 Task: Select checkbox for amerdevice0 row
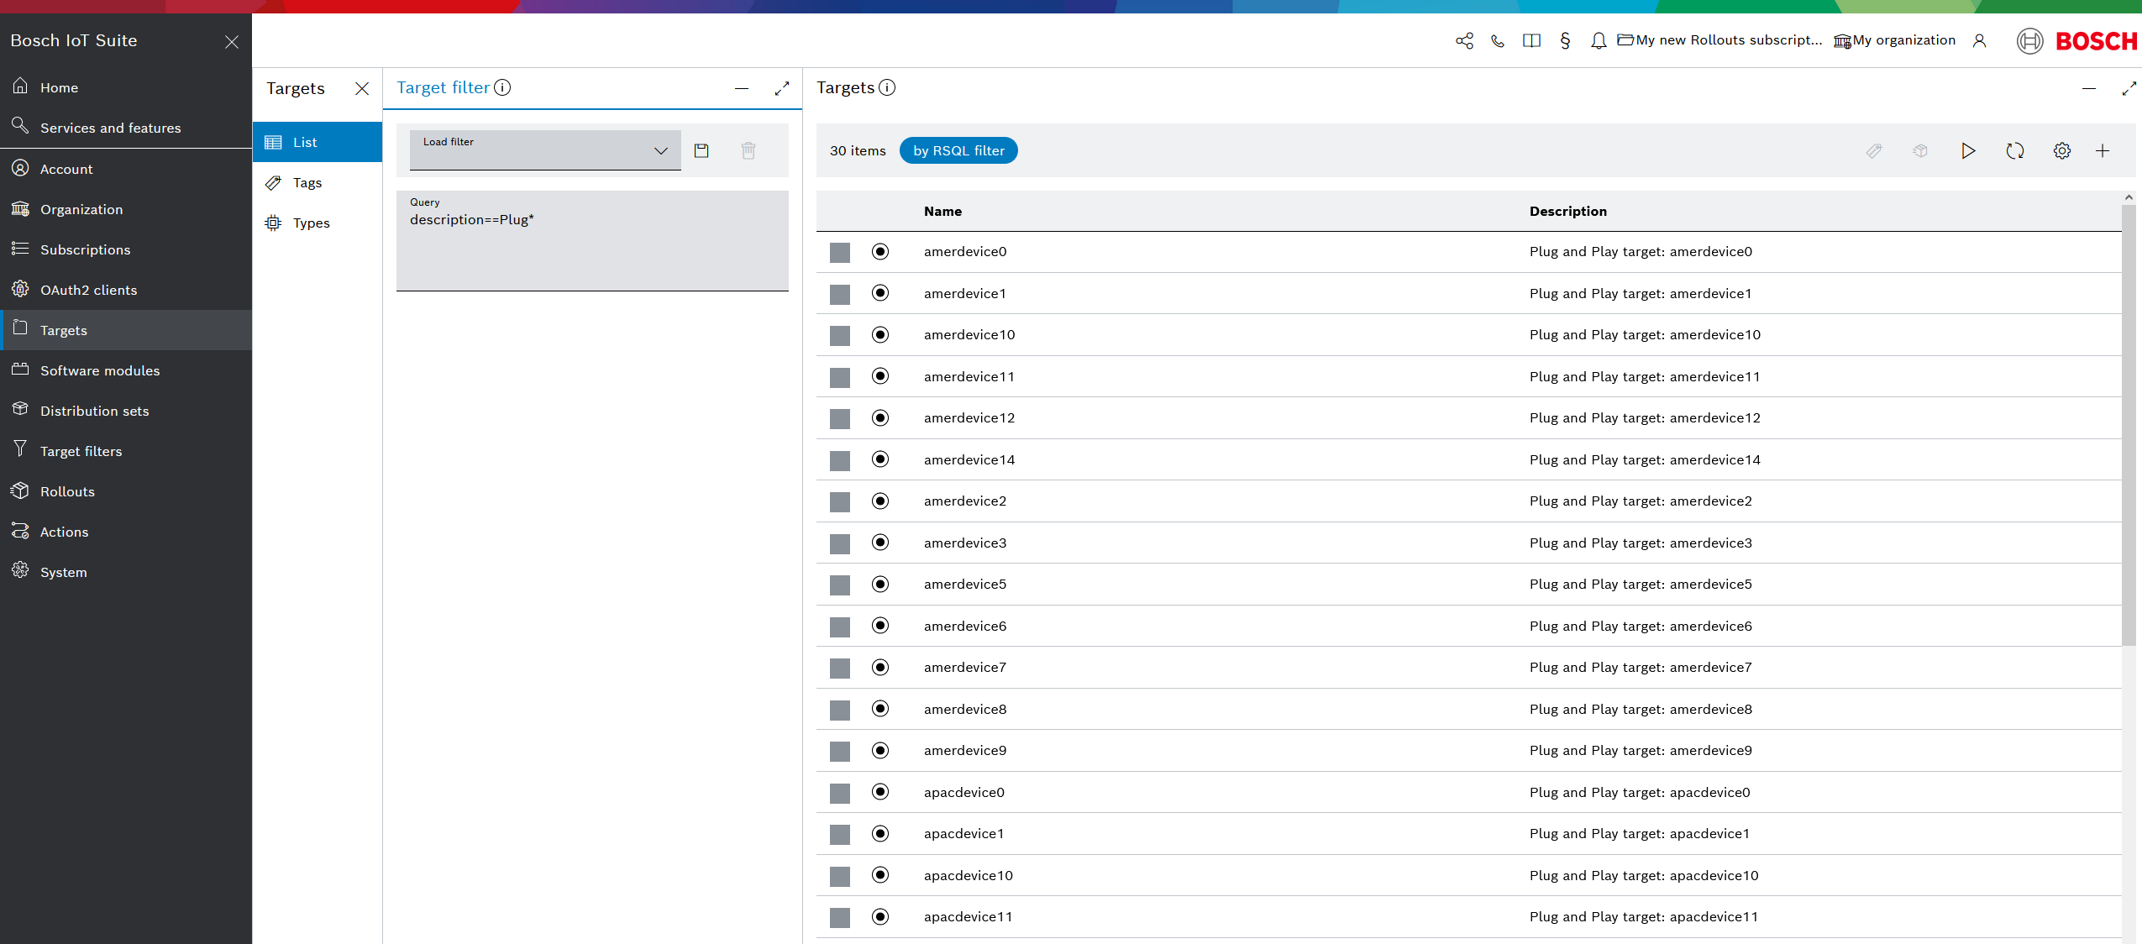[x=840, y=252]
